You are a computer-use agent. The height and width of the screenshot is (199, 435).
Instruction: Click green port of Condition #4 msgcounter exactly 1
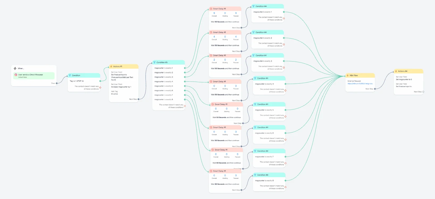click(284, 12)
